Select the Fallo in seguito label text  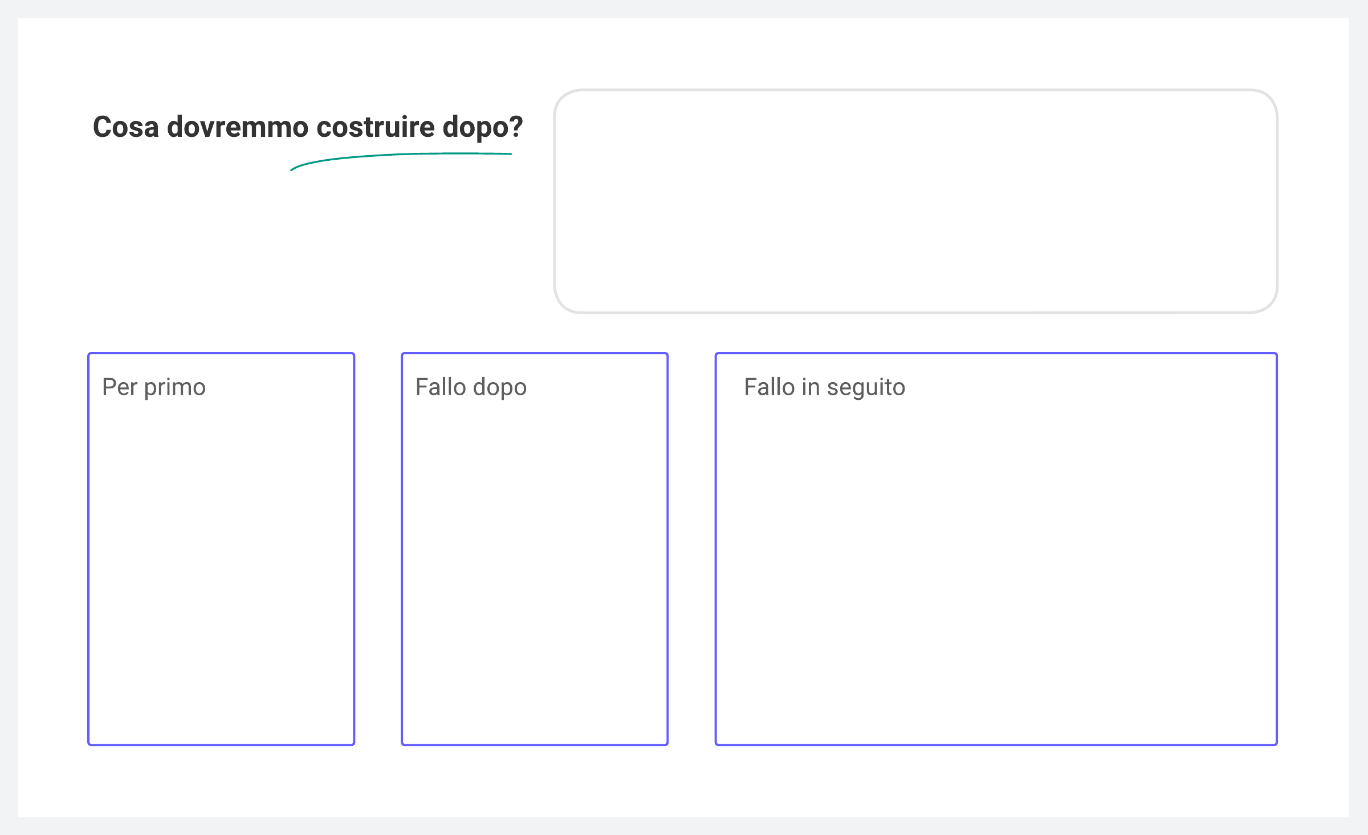[824, 387]
